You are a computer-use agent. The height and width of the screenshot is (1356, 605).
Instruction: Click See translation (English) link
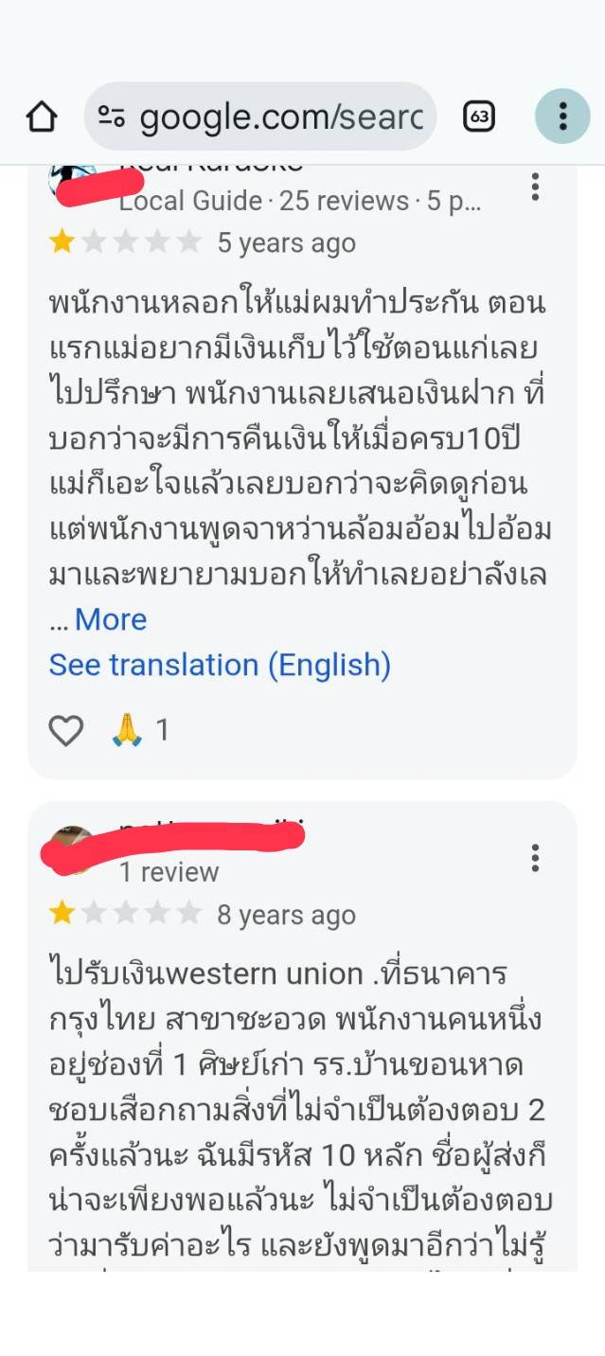click(x=220, y=665)
